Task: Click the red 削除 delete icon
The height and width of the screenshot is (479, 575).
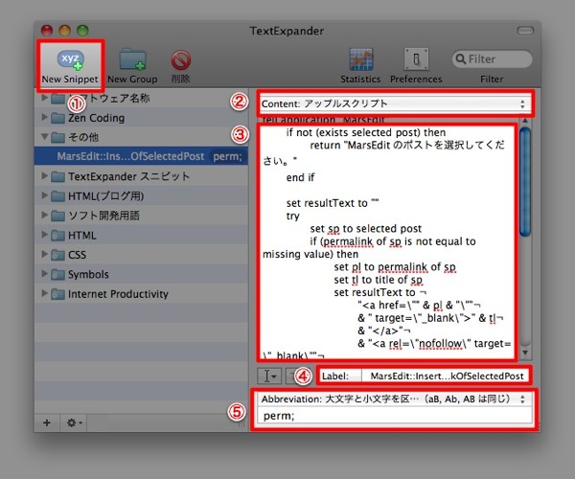Action: click(180, 60)
